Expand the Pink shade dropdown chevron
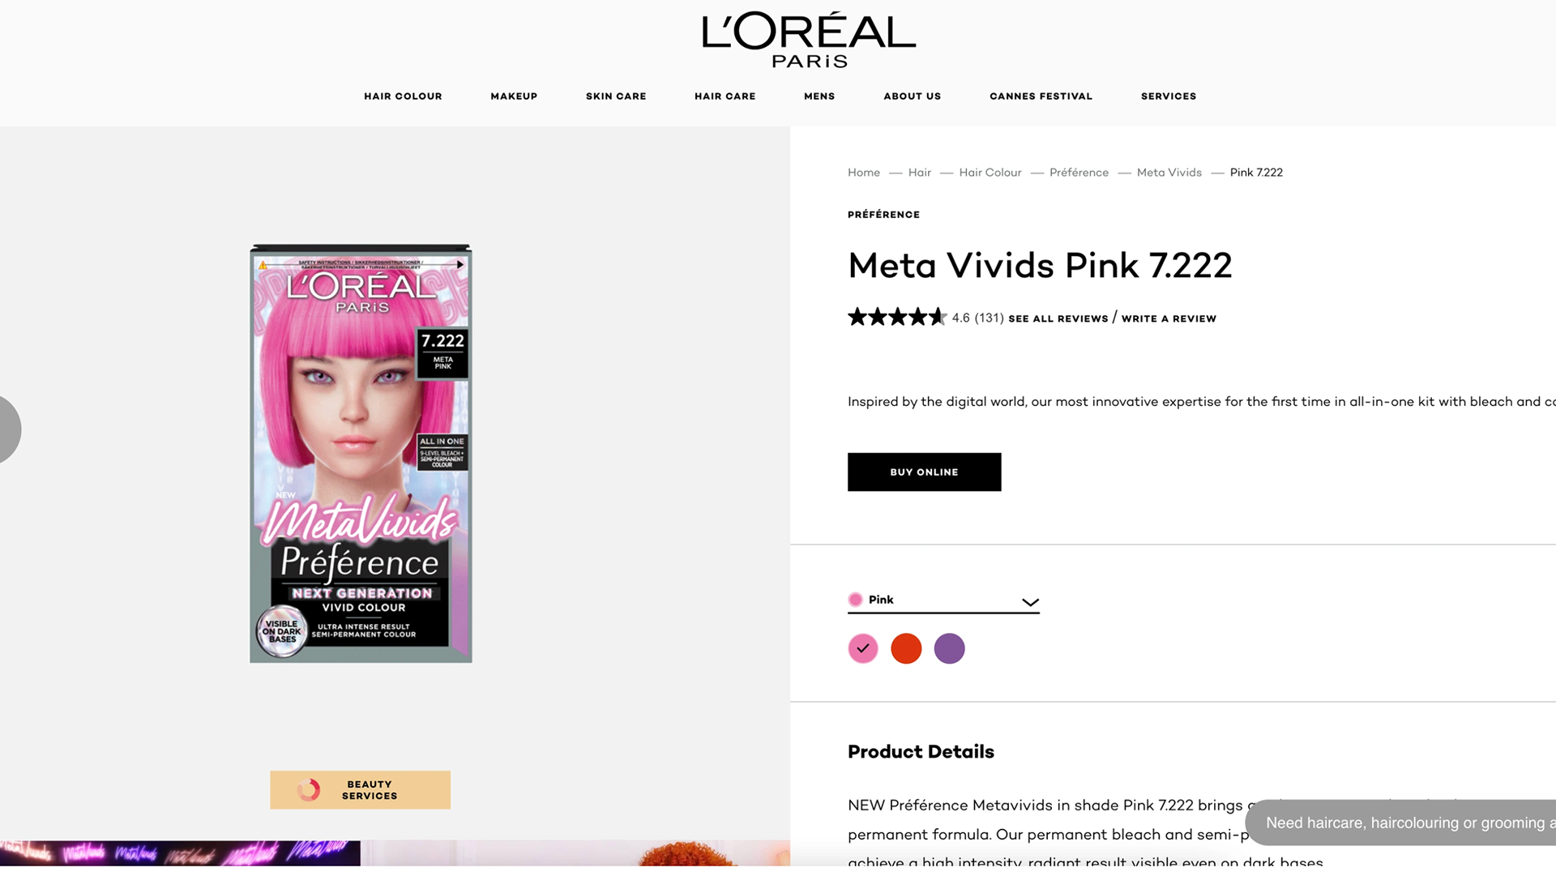Image resolution: width=1556 pixels, height=876 pixels. pos(1030,602)
